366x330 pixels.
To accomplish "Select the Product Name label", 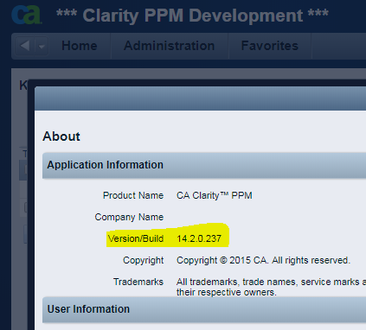I will pyautogui.click(x=133, y=195).
